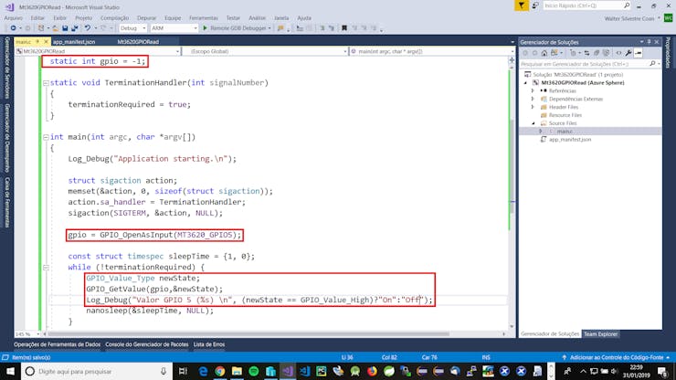This screenshot has height=380, width=676.
Task: Open the Caixa de Ferramentas side panel
Action: (x=7, y=202)
